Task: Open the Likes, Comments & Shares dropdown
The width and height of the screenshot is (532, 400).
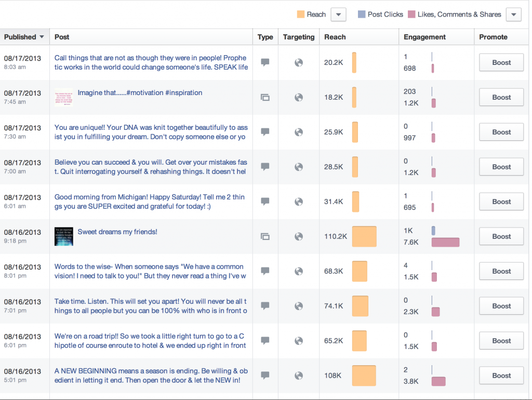Action: [x=513, y=14]
